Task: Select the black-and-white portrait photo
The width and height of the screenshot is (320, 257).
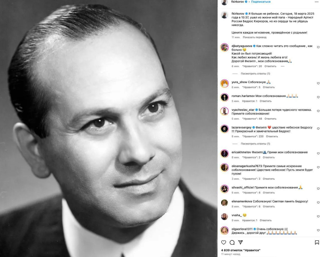Action: coord(109,129)
